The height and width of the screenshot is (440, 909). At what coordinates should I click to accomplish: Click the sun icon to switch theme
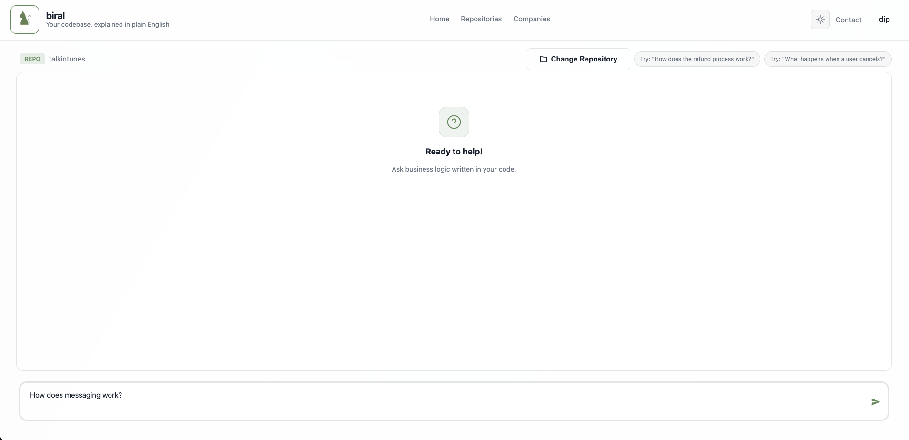click(x=820, y=20)
